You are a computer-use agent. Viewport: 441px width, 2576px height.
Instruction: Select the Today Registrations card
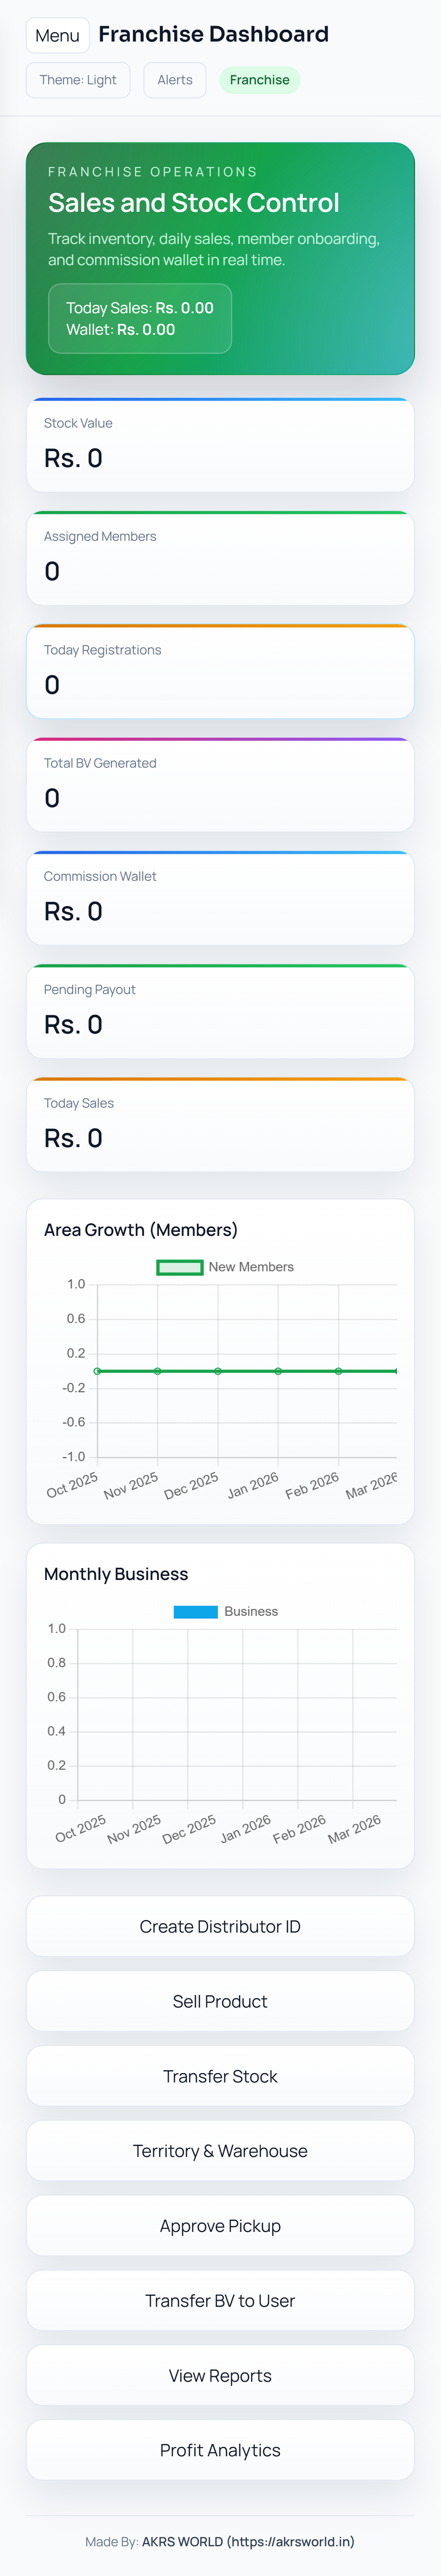[220, 672]
